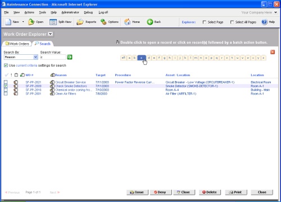Screen dimensions: 281x202
Task: Check the Chemical odor row checkbox
Action: [x=6, y=90]
